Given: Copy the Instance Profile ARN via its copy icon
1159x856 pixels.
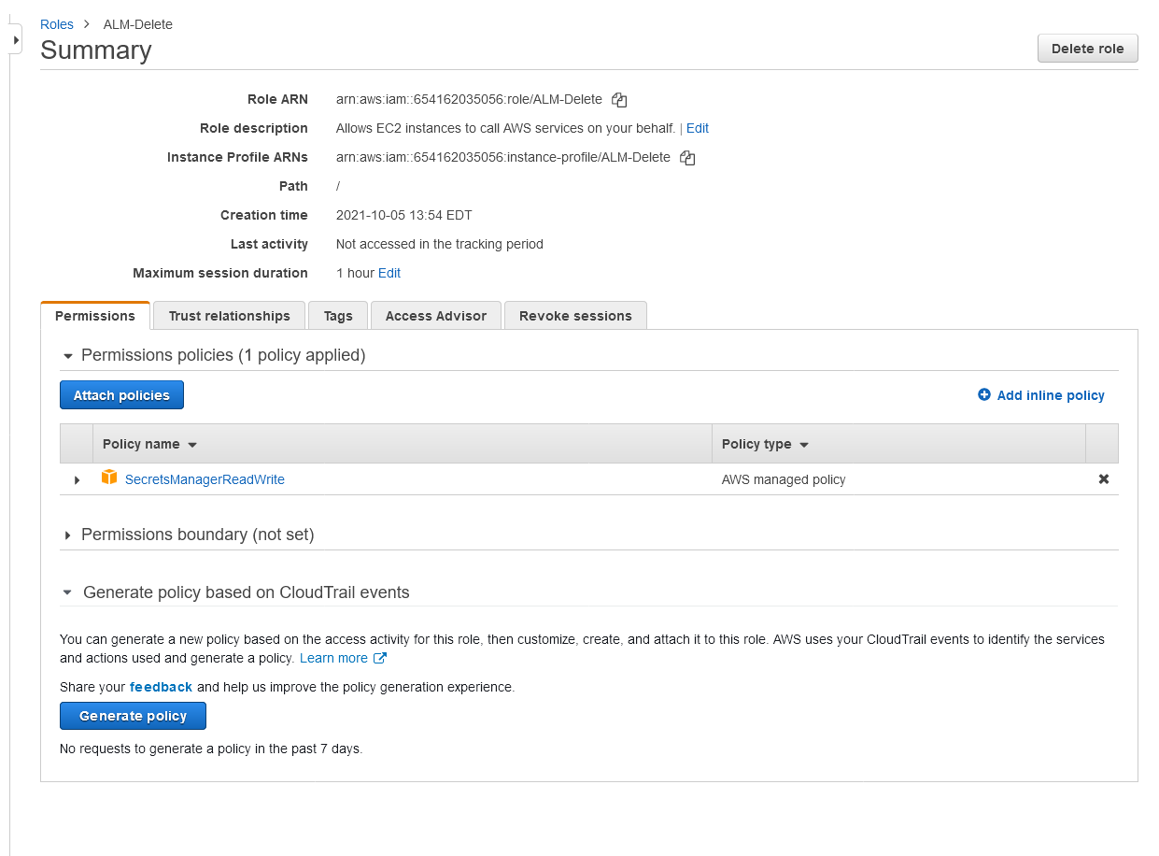Looking at the screenshot, I should point(686,157).
